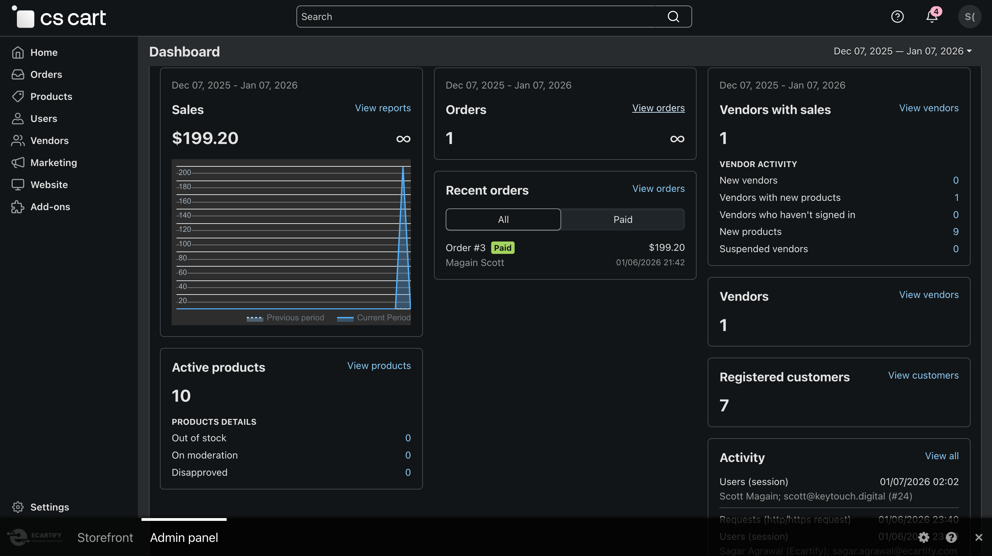The height and width of the screenshot is (556, 992).
Task: Open Marketing via the megaphone icon
Action: coord(18,163)
